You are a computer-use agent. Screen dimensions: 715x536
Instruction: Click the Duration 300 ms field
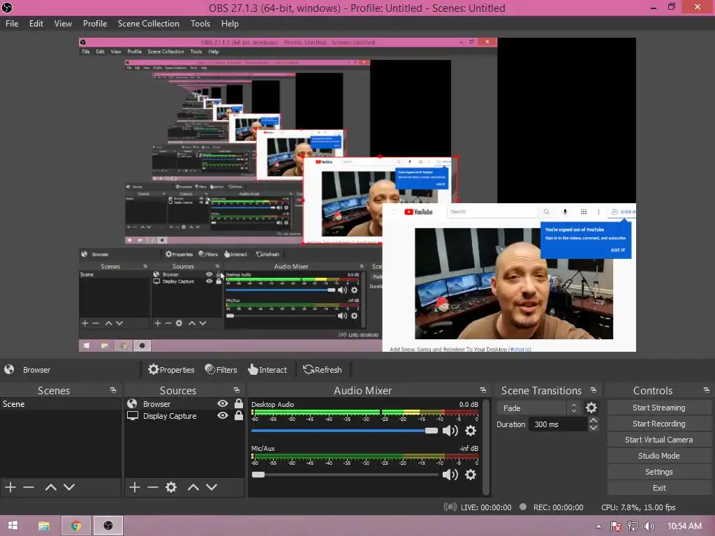click(x=558, y=424)
